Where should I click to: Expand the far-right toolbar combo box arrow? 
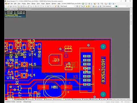127,6
